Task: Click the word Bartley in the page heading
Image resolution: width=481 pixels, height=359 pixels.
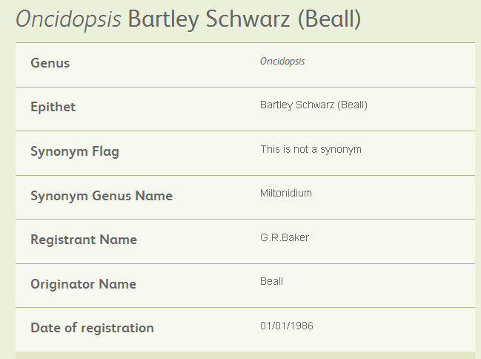Action: pyautogui.click(x=163, y=19)
